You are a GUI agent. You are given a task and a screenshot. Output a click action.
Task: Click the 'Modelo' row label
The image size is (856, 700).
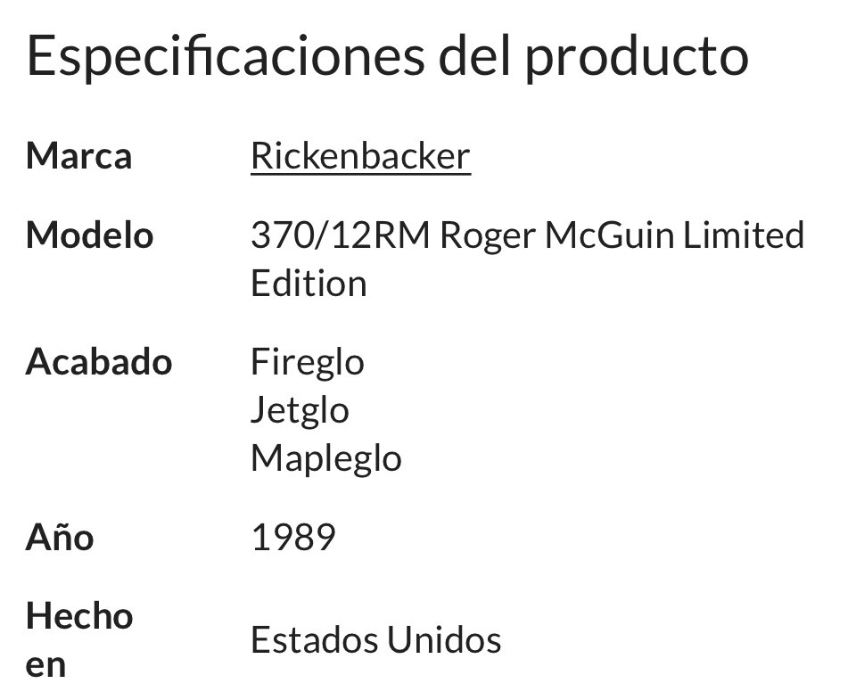coord(89,235)
